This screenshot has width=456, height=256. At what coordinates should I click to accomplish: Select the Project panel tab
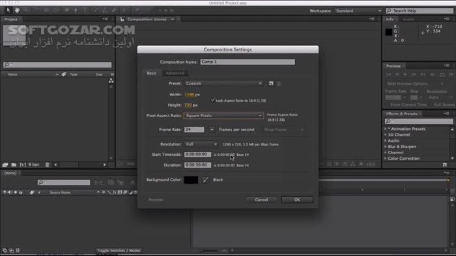click(x=11, y=19)
